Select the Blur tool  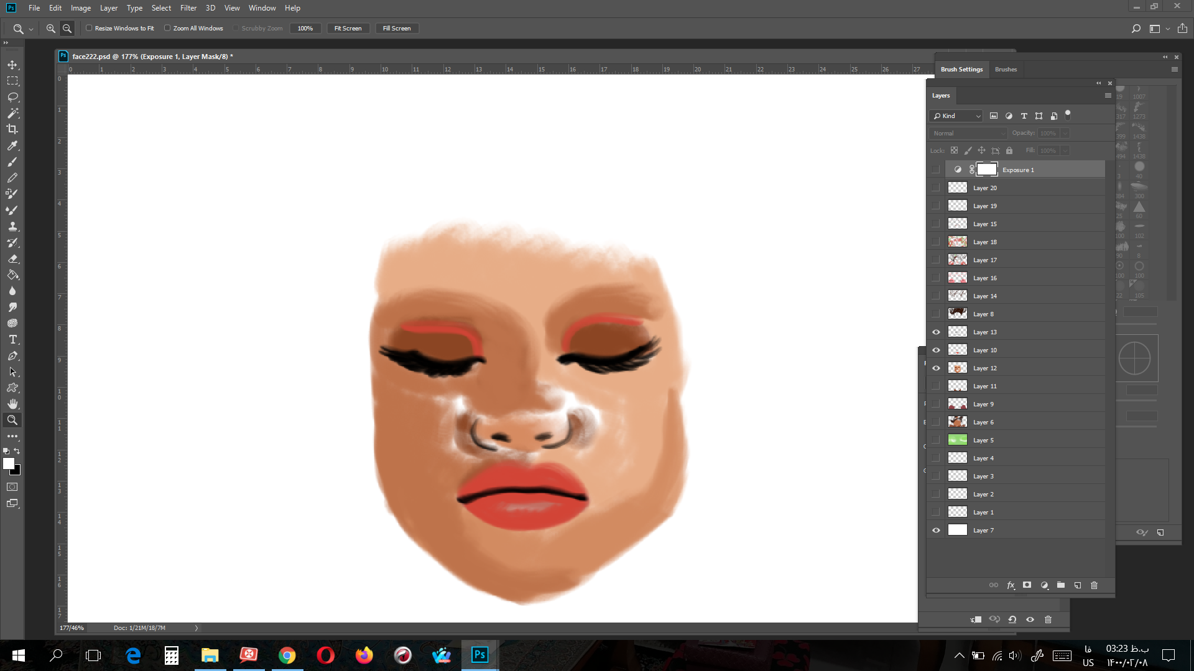[12, 291]
